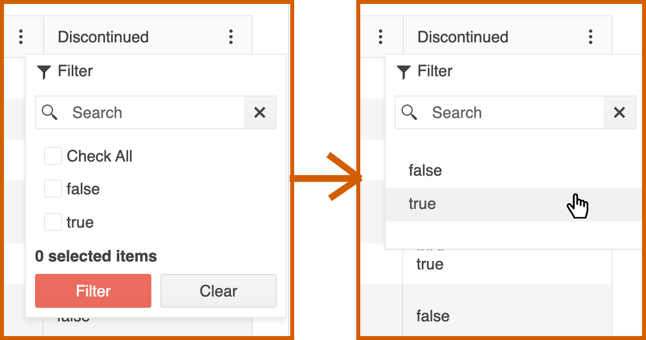The height and width of the screenshot is (340, 646).
Task: Open Discontinued column menu in right panel
Action: pyautogui.click(x=591, y=37)
